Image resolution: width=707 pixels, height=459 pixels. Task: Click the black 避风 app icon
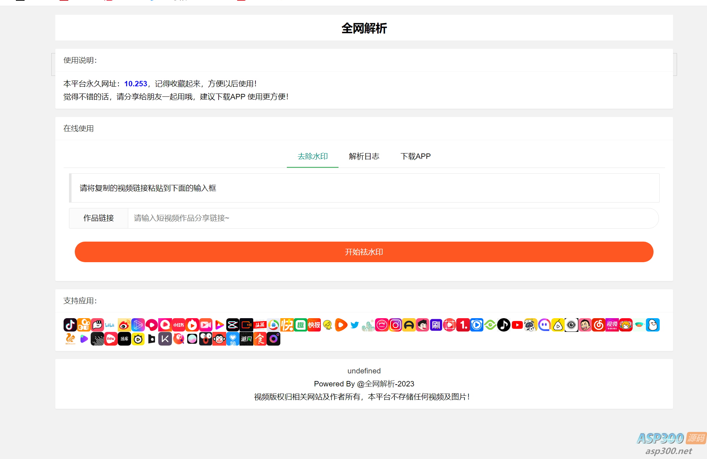(246, 339)
